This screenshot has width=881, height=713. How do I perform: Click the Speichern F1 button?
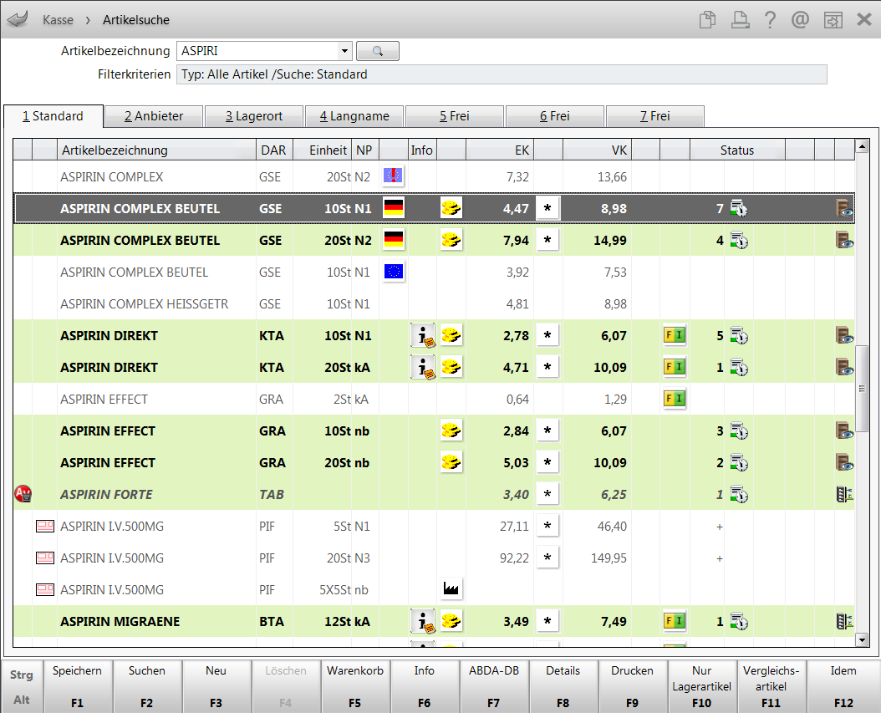point(78,686)
